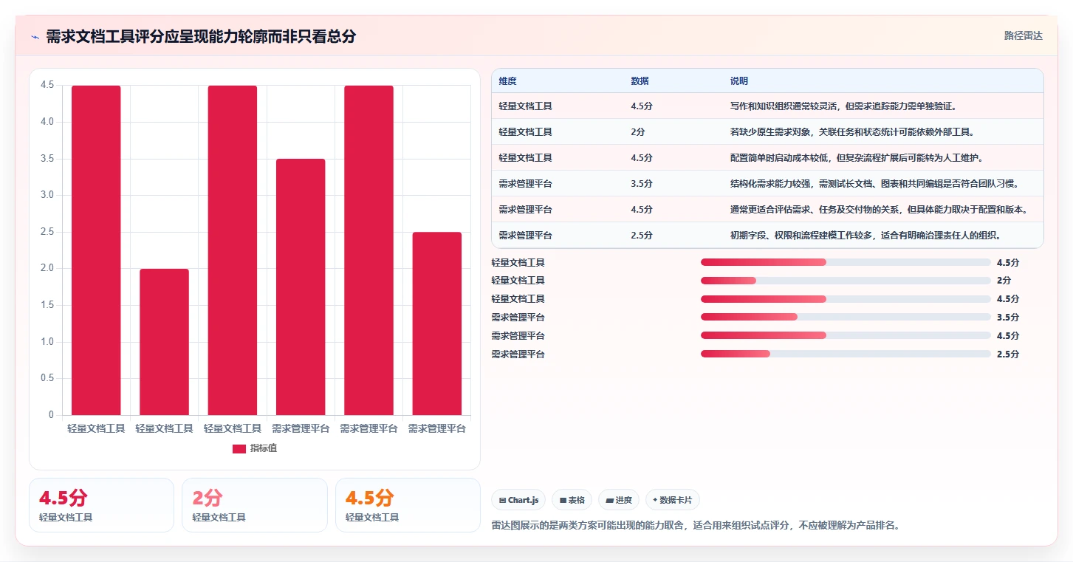Select the Chart.js chip
The width and height of the screenshot is (1073, 562).
point(518,500)
